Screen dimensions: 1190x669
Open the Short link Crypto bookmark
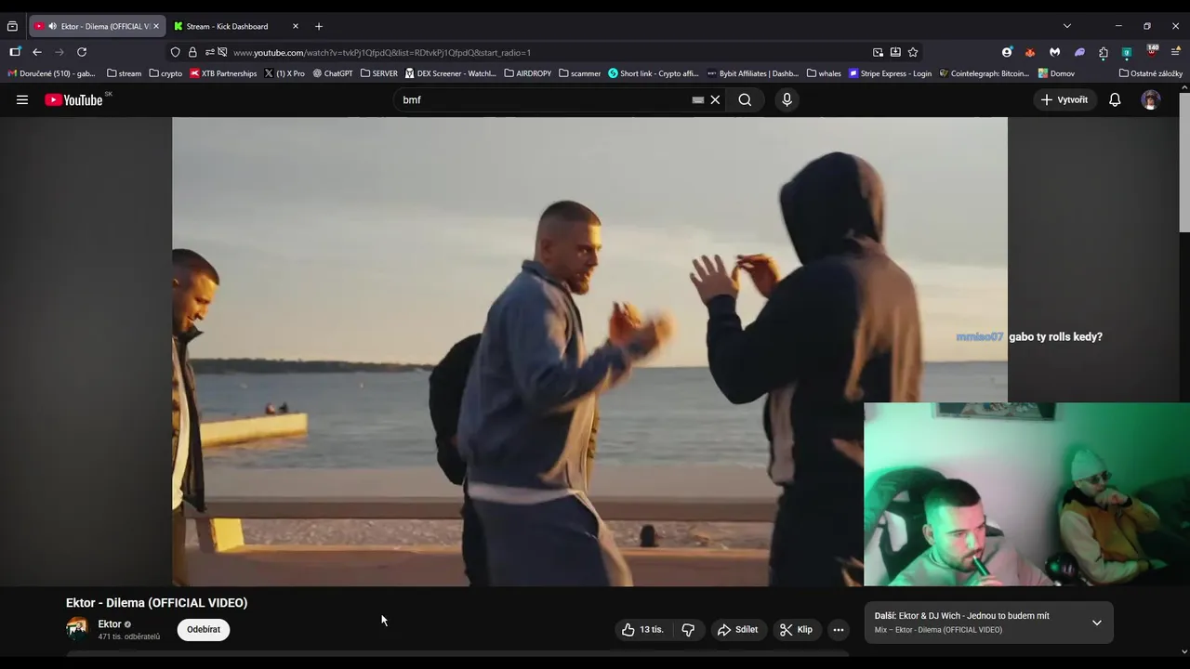(x=654, y=73)
